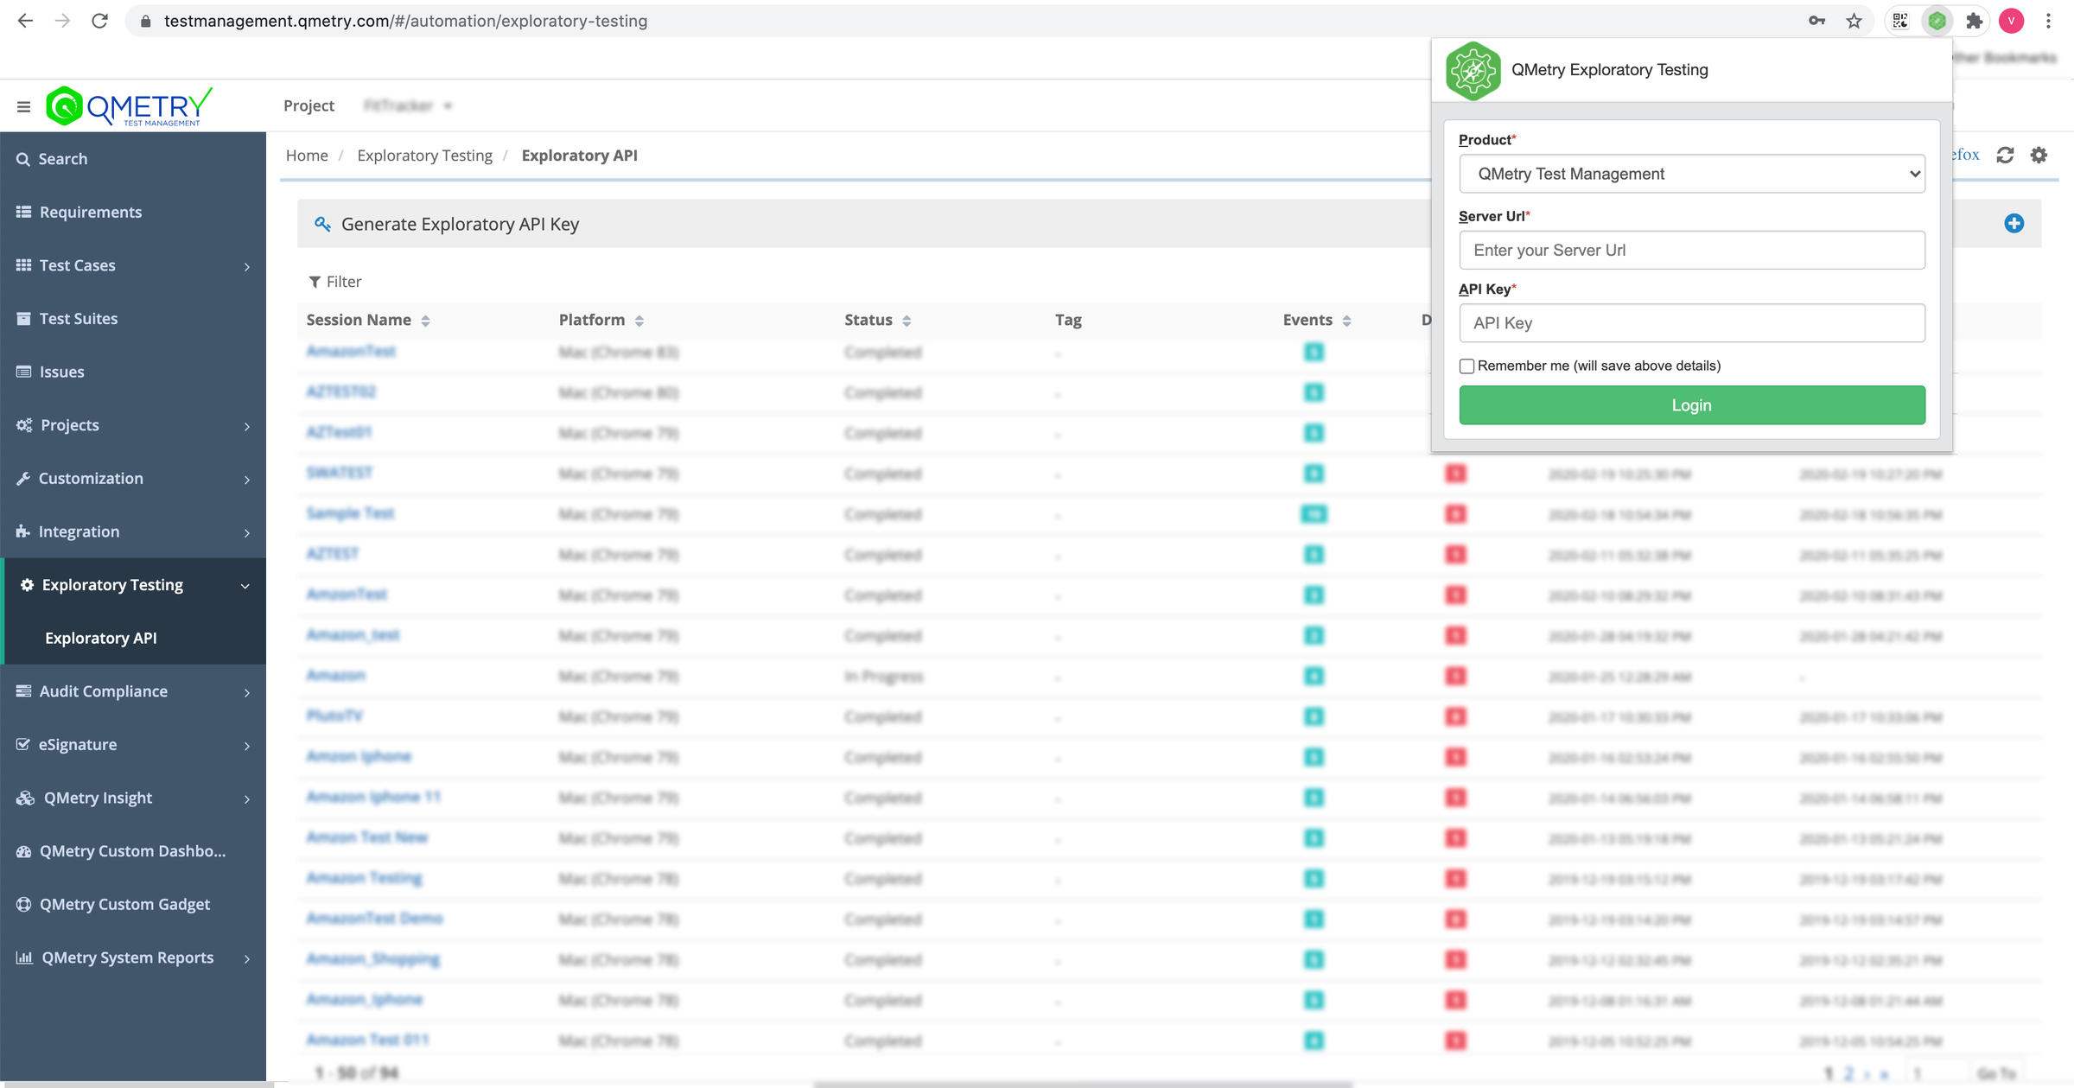
Task: Bookmark this page with star icon
Action: click(x=1854, y=21)
